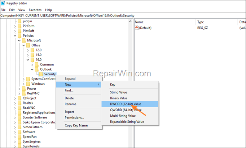
Task: Choose String Value in submenu
Action: point(129,92)
